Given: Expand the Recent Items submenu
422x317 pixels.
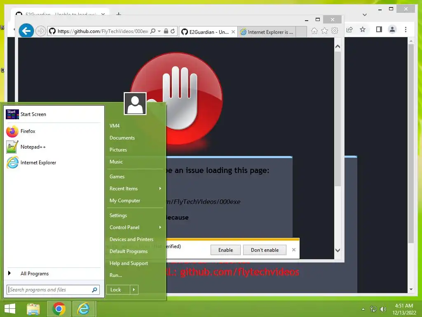Looking at the screenshot, I should click(x=135, y=189).
